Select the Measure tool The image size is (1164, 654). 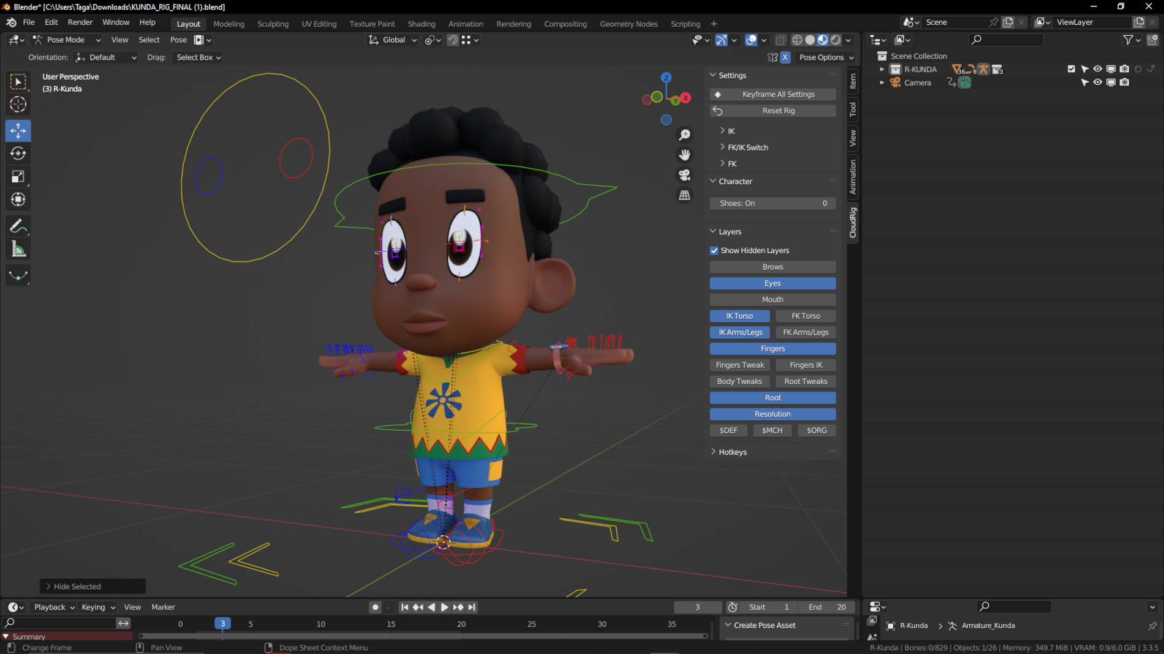coord(18,250)
